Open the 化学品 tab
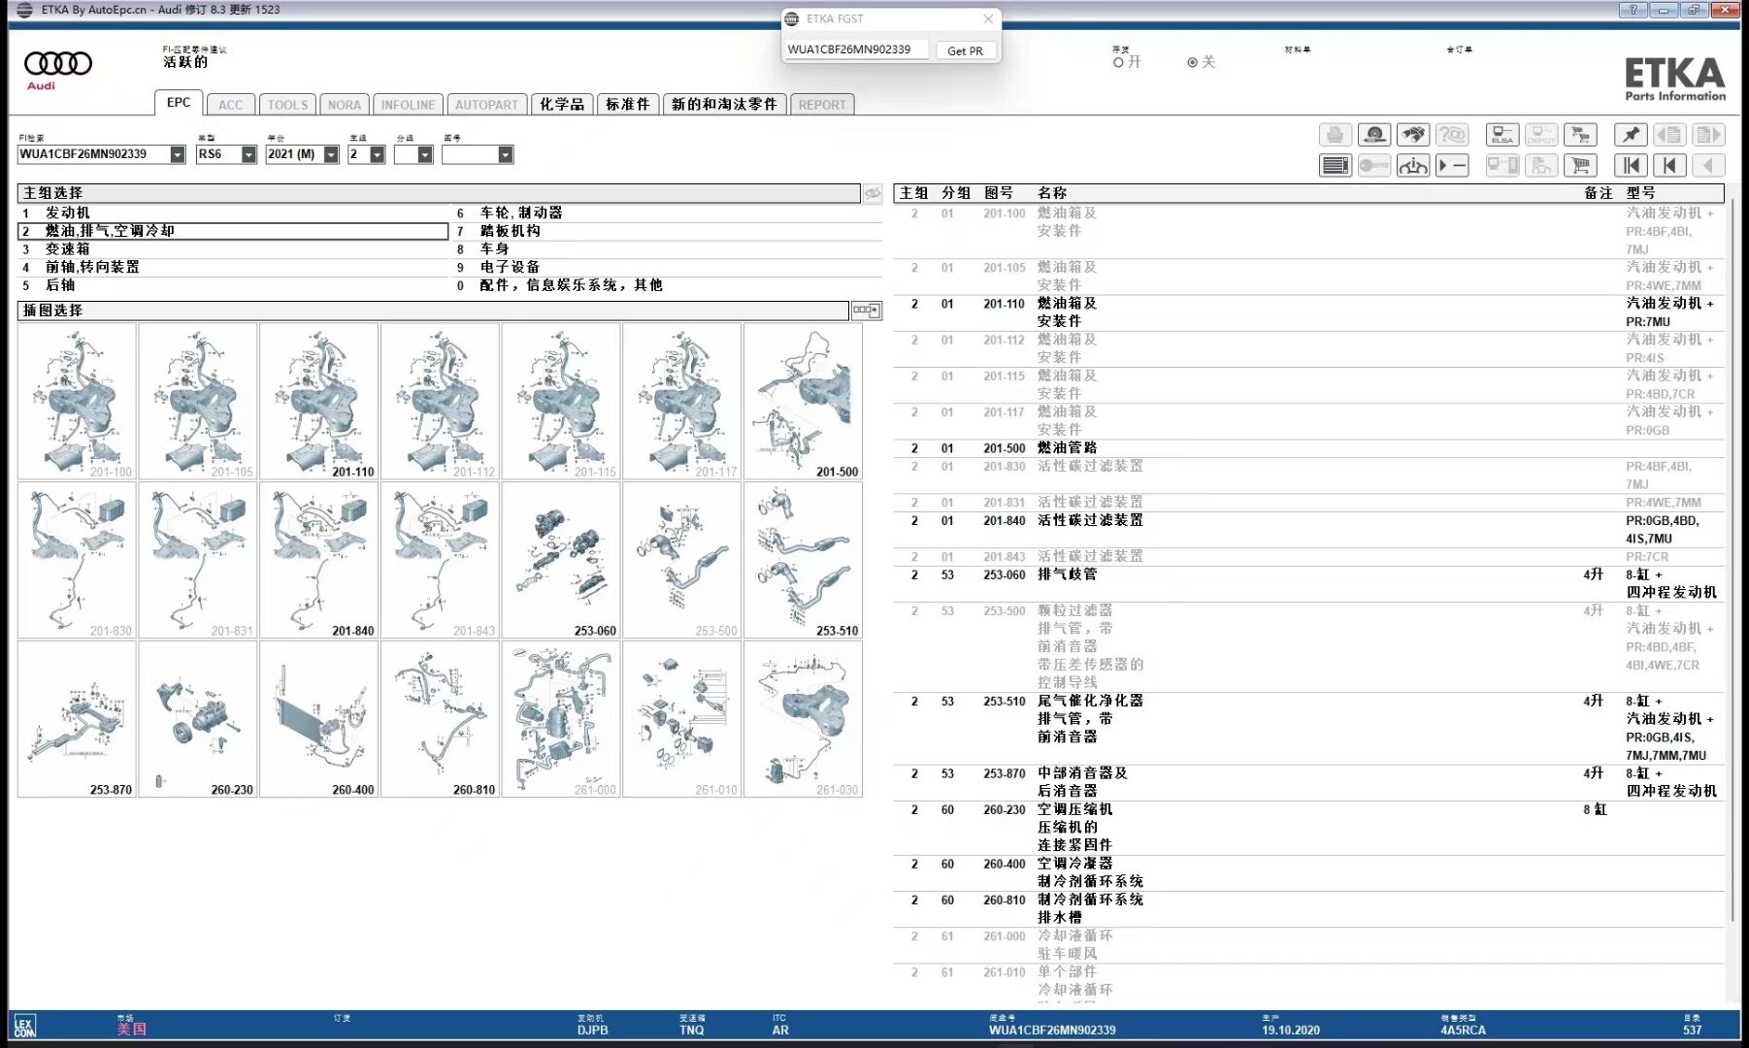Viewport: 1749px width, 1048px height. pyautogui.click(x=562, y=105)
